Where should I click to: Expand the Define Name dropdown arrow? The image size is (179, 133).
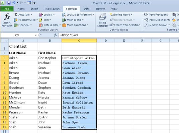pos(131,15)
